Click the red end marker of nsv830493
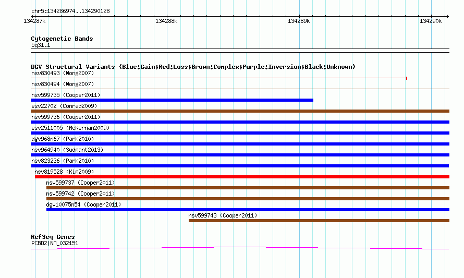Image resolution: width=464 pixels, height=278 pixels. (x=407, y=78)
